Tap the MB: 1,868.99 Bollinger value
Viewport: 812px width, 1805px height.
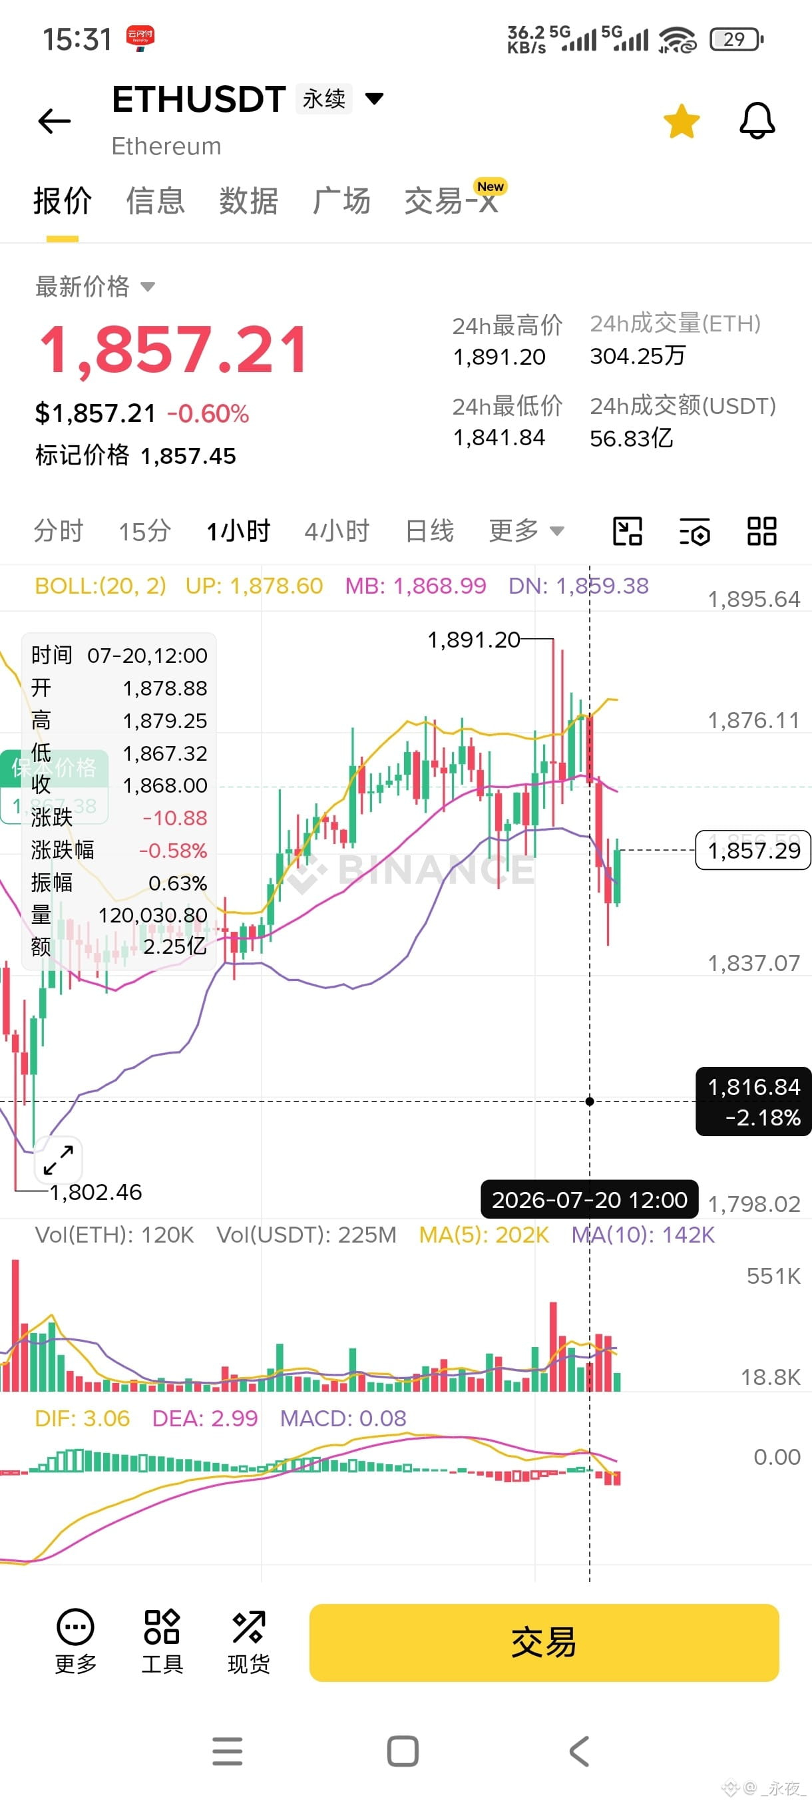coord(415,586)
